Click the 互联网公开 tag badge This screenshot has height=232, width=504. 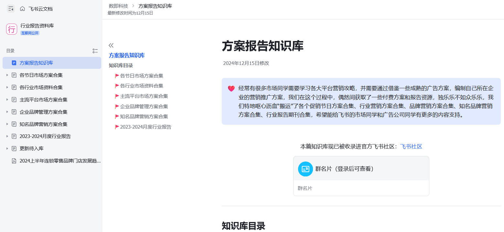coord(30,33)
